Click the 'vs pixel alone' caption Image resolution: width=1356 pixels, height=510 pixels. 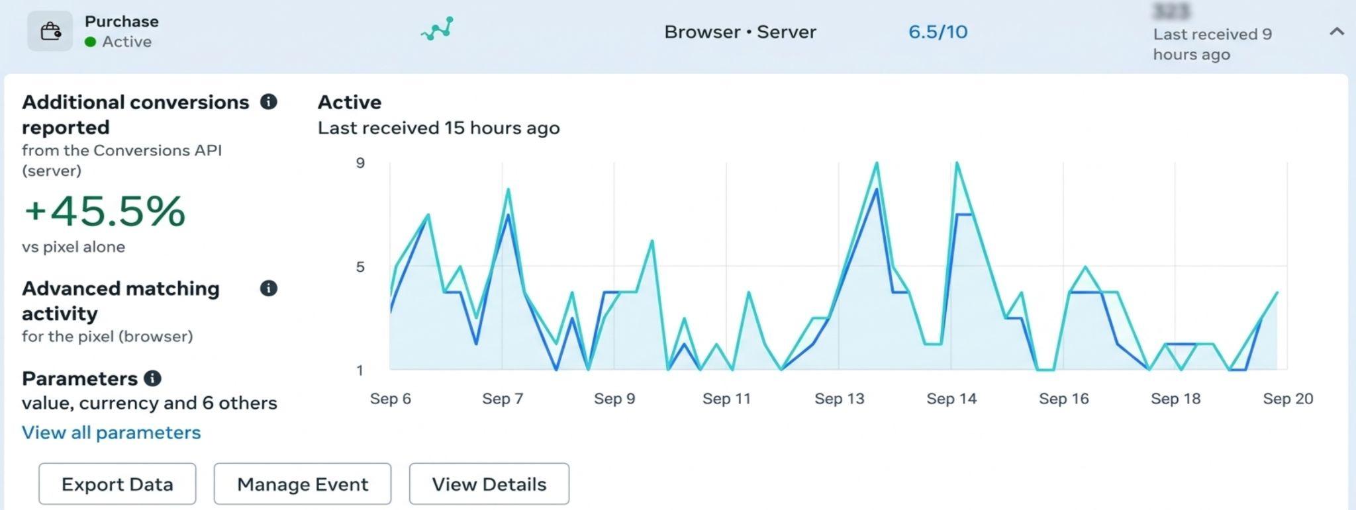tap(73, 247)
